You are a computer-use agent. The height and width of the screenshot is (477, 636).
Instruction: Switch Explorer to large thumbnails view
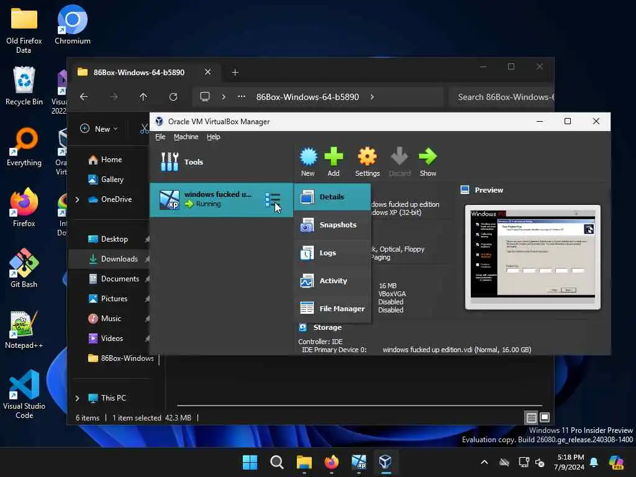[545, 417]
